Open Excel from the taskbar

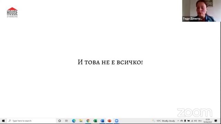click(x=95, y=121)
